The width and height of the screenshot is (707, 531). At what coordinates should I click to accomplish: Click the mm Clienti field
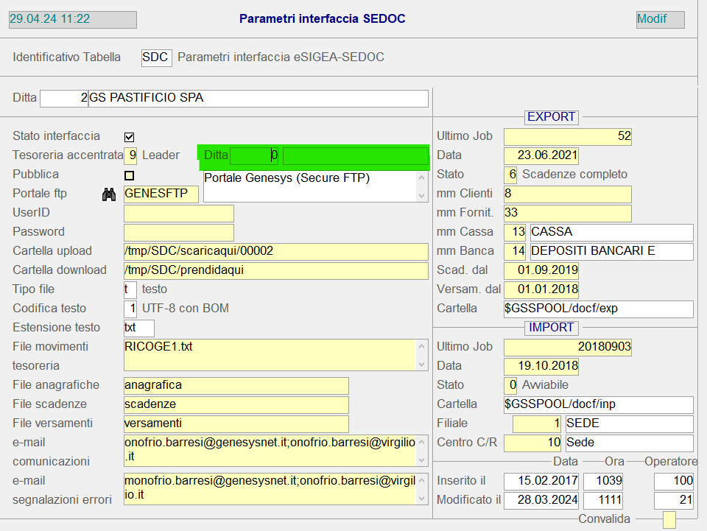point(567,194)
